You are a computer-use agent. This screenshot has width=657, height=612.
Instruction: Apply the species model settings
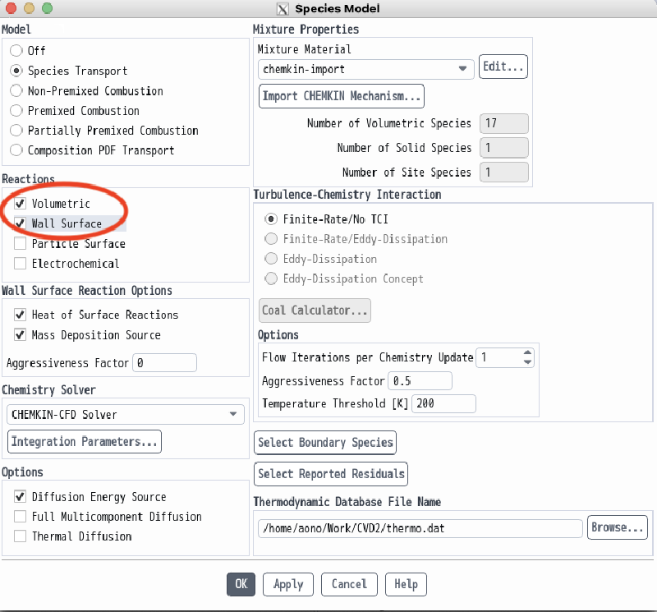(287, 584)
